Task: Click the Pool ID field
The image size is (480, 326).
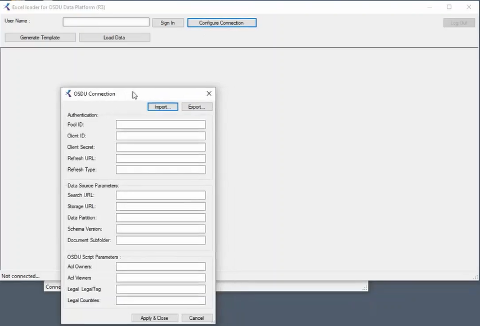Action: [161, 124]
